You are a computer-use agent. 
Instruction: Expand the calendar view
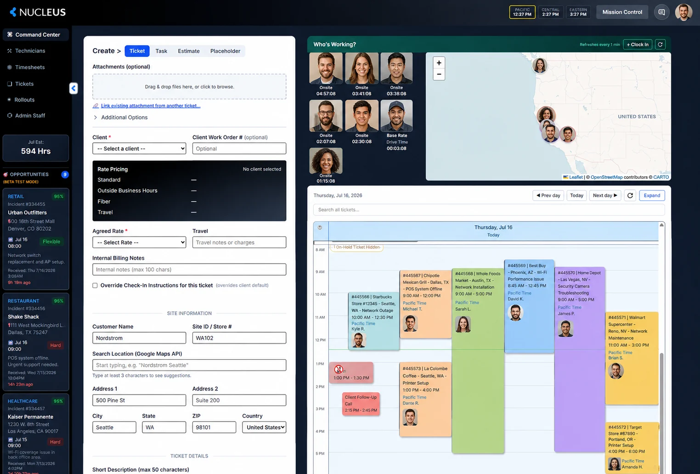pyautogui.click(x=652, y=196)
